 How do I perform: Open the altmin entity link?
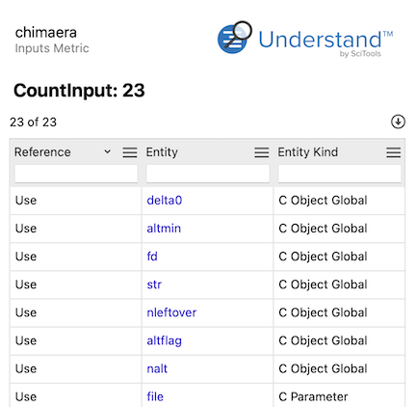[x=164, y=229]
